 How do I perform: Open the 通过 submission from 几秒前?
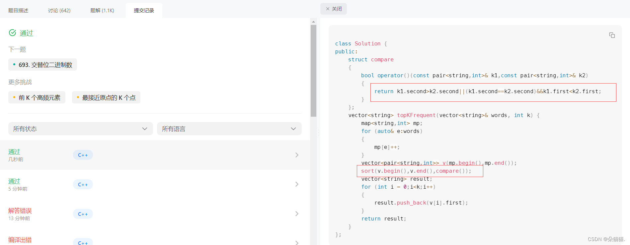pyautogui.click(x=155, y=155)
